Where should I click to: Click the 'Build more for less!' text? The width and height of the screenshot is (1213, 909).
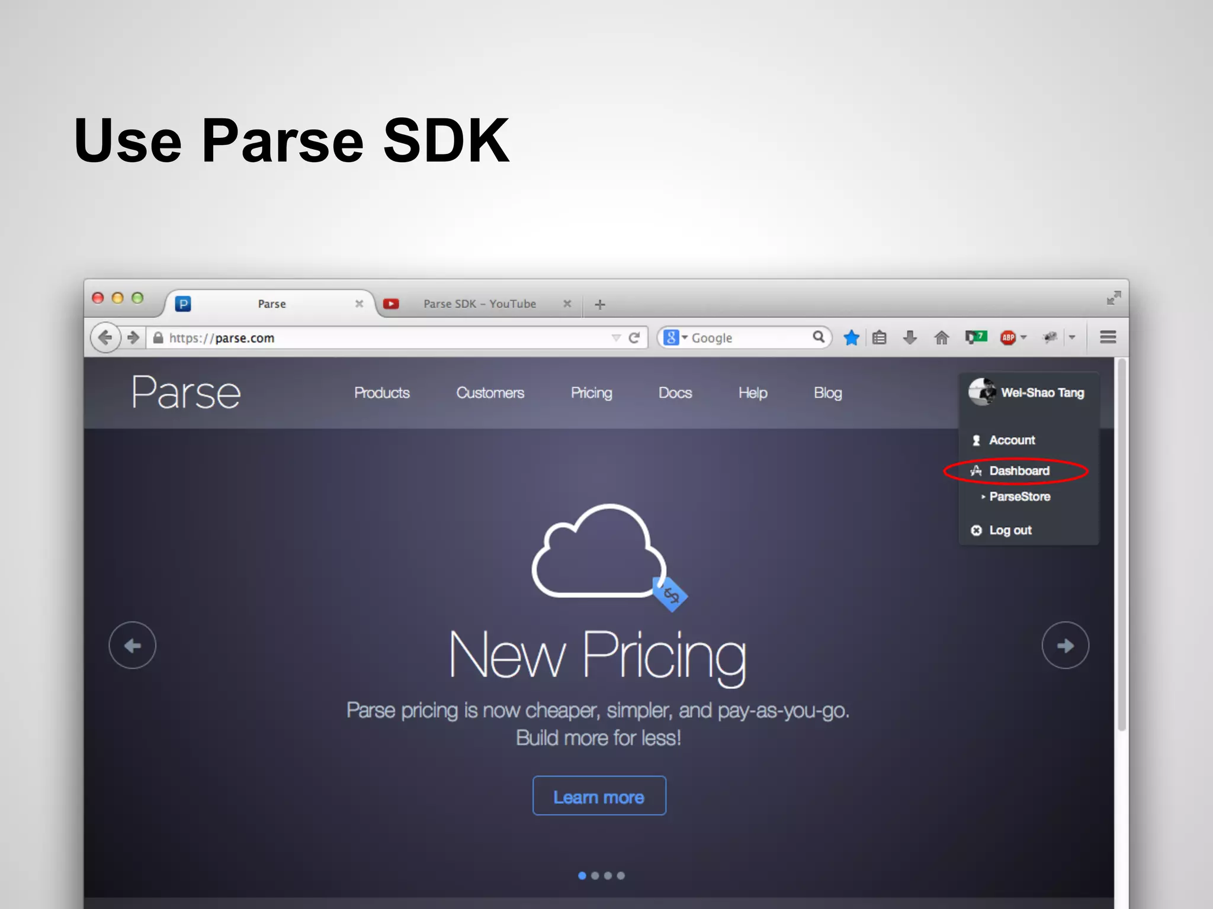[x=598, y=738]
